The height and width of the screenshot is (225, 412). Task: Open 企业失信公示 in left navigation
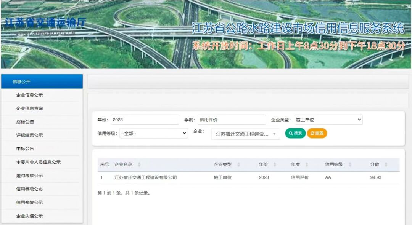29,216
